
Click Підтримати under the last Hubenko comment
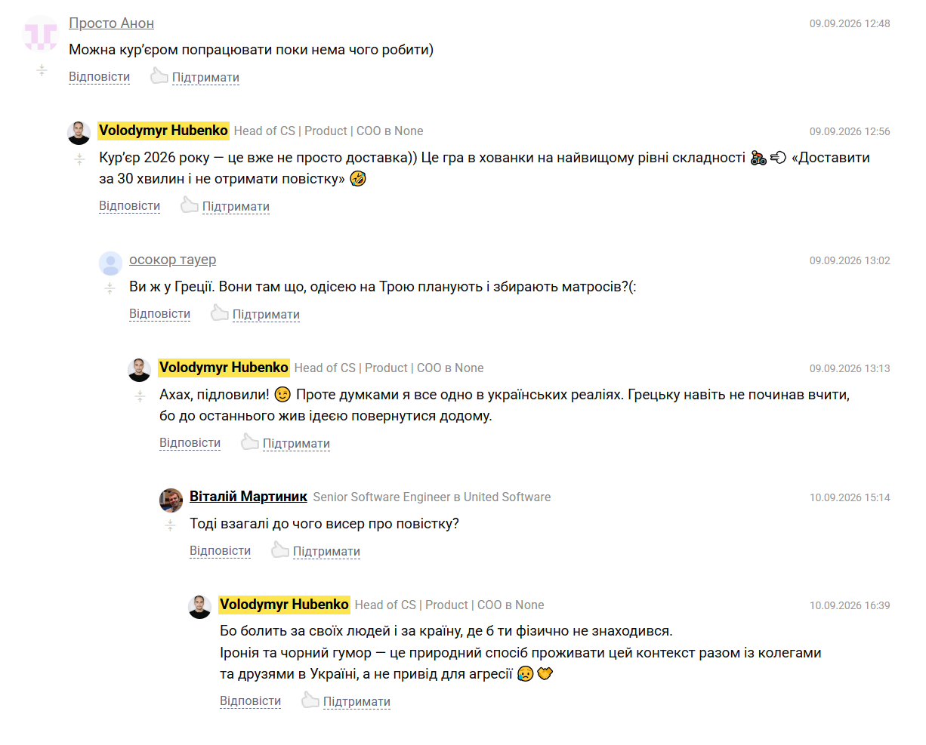(x=357, y=702)
